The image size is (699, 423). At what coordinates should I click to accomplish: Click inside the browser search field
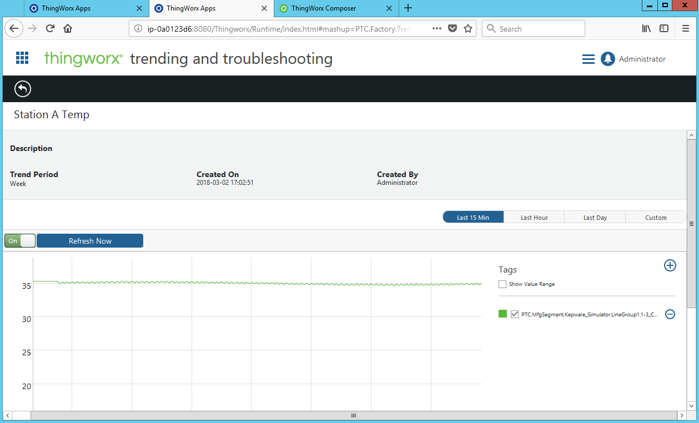tap(533, 28)
